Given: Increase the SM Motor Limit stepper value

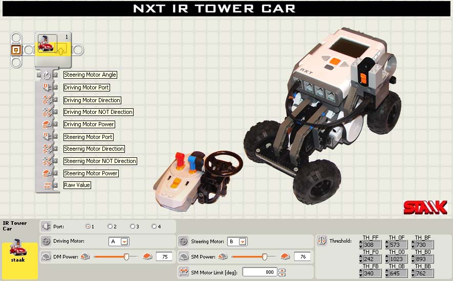Looking at the screenshot, I should coord(282,270).
